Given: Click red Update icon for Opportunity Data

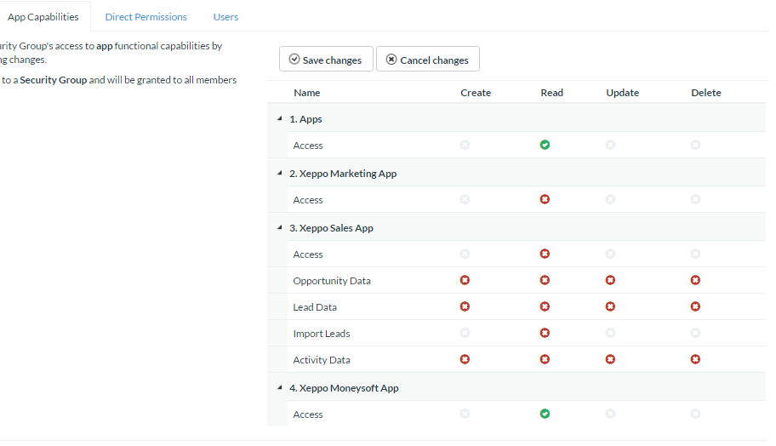Looking at the screenshot, I should click(610, 280).
